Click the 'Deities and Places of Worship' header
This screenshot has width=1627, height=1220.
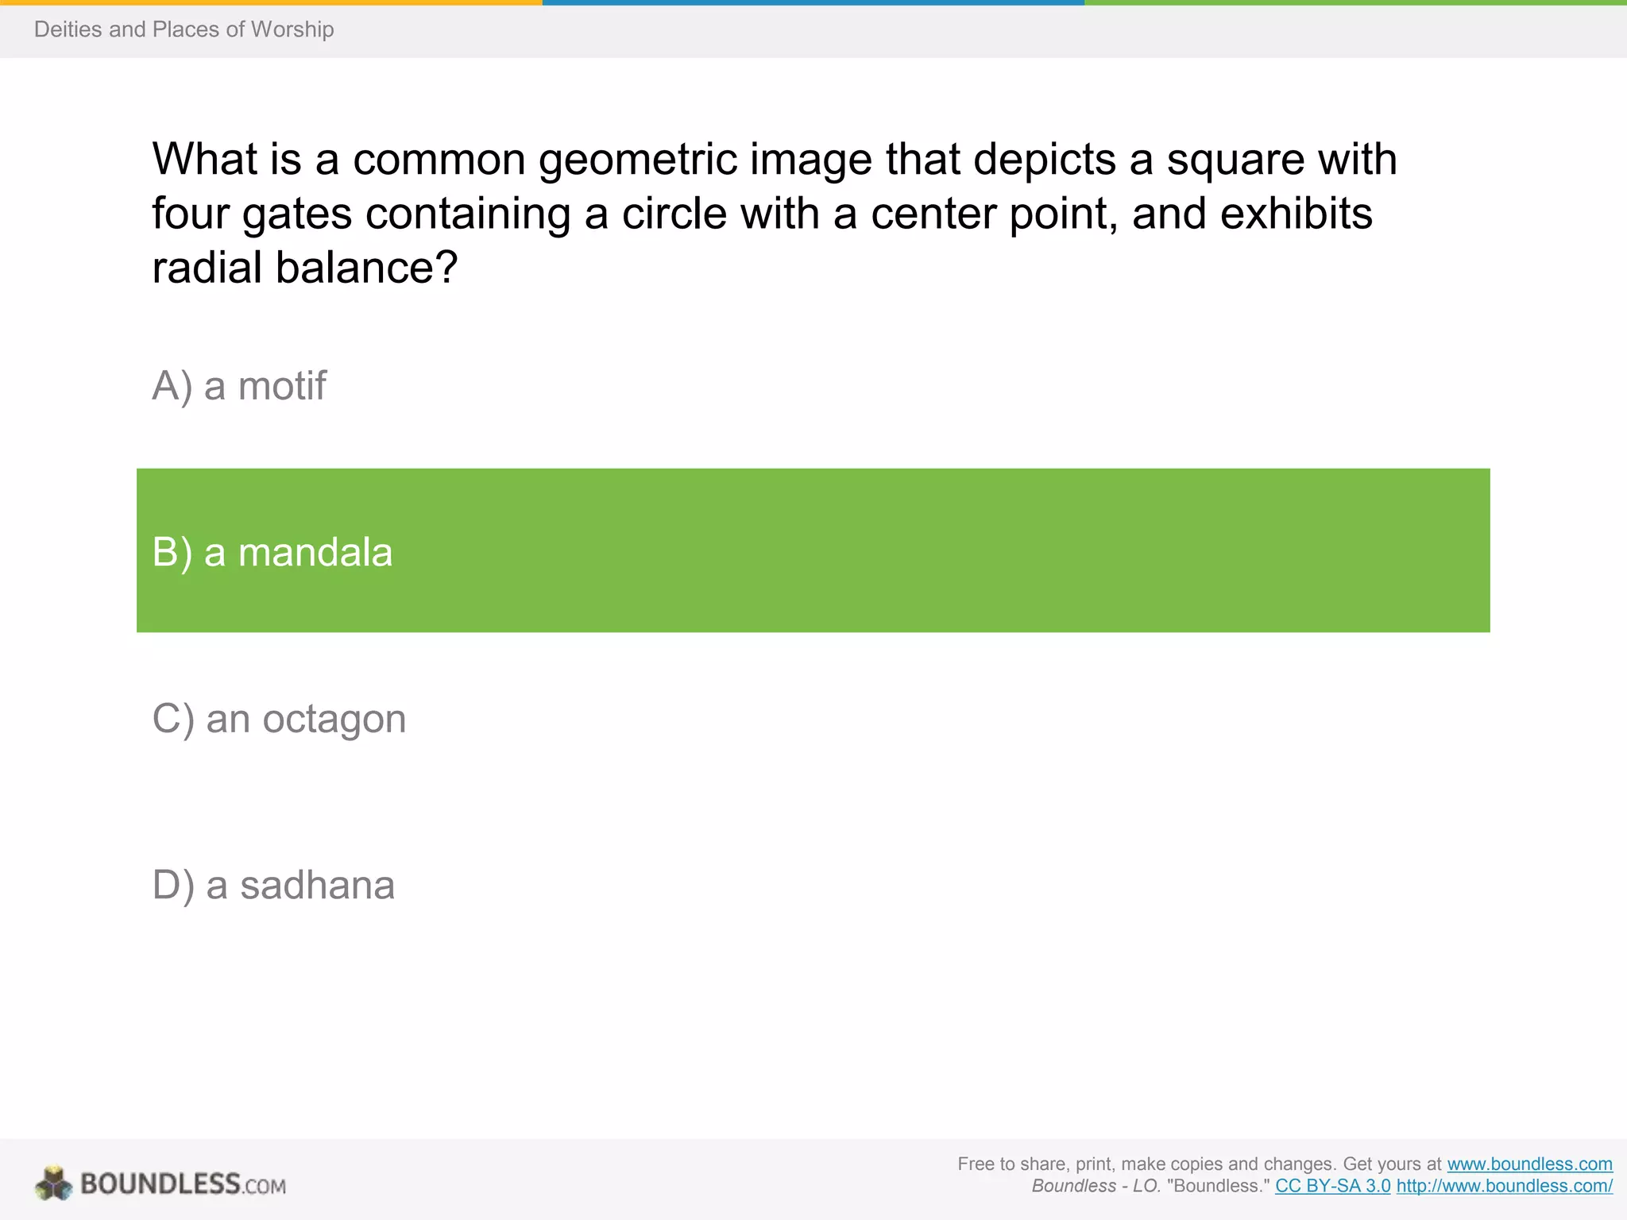click(x=184, y=29)
